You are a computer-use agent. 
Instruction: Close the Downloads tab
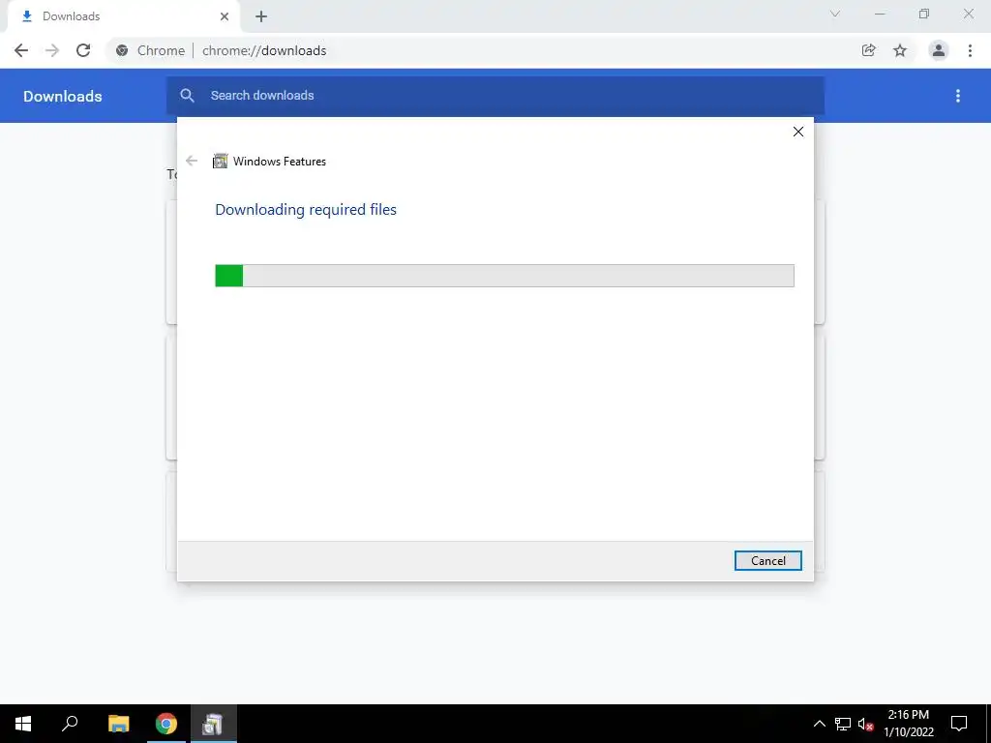pos(225,16)
